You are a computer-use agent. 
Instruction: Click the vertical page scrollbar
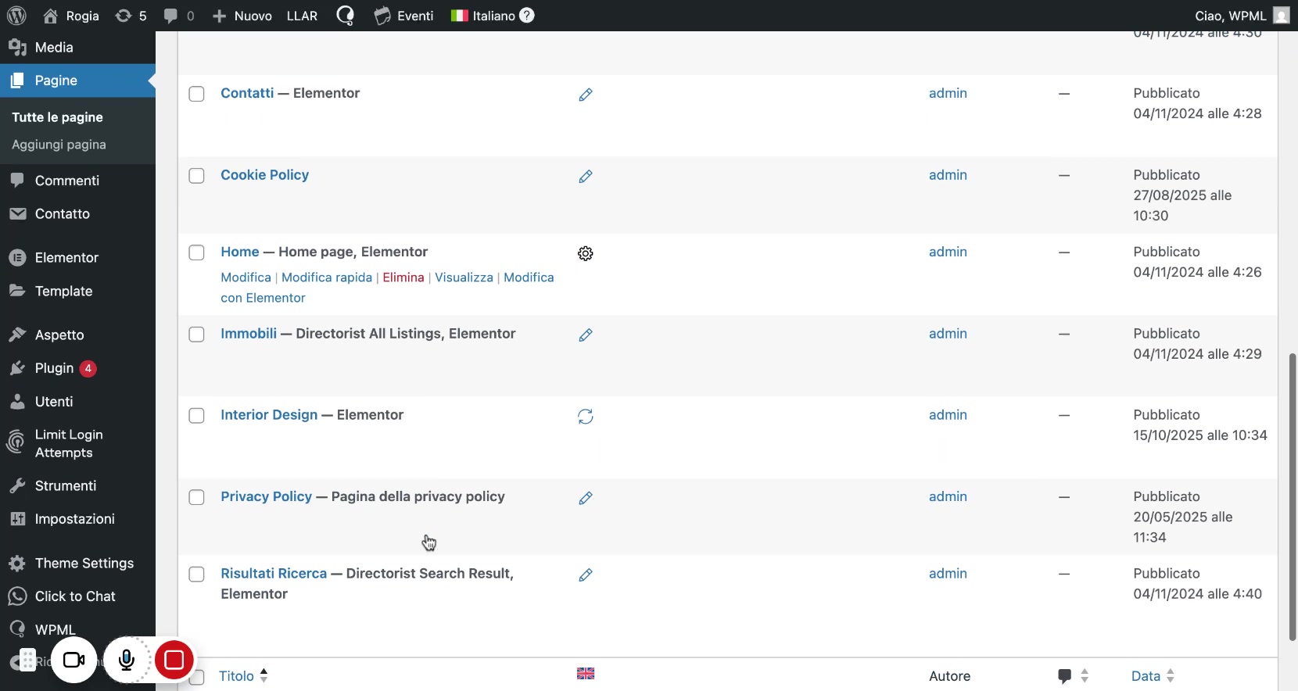click(1292, 496)
